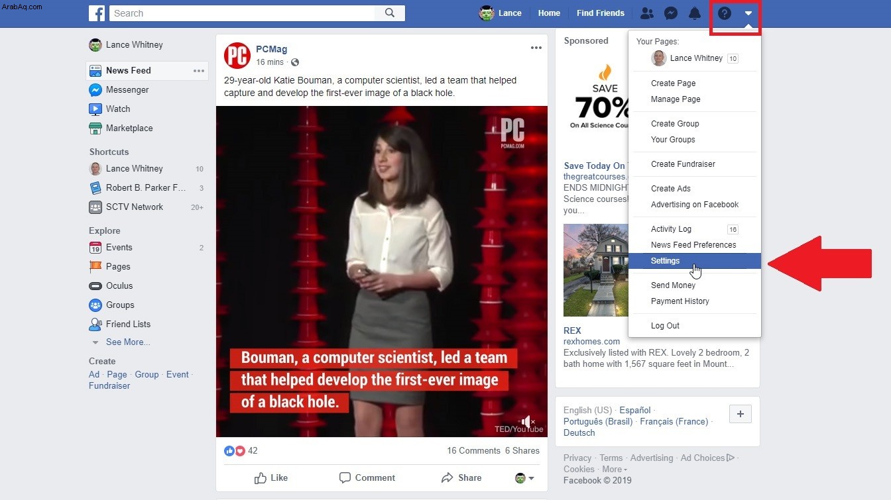This screenshot has width=891, height=500.
Task: Select News Feed Preferences menu item
Action: (x=695, y=245)
